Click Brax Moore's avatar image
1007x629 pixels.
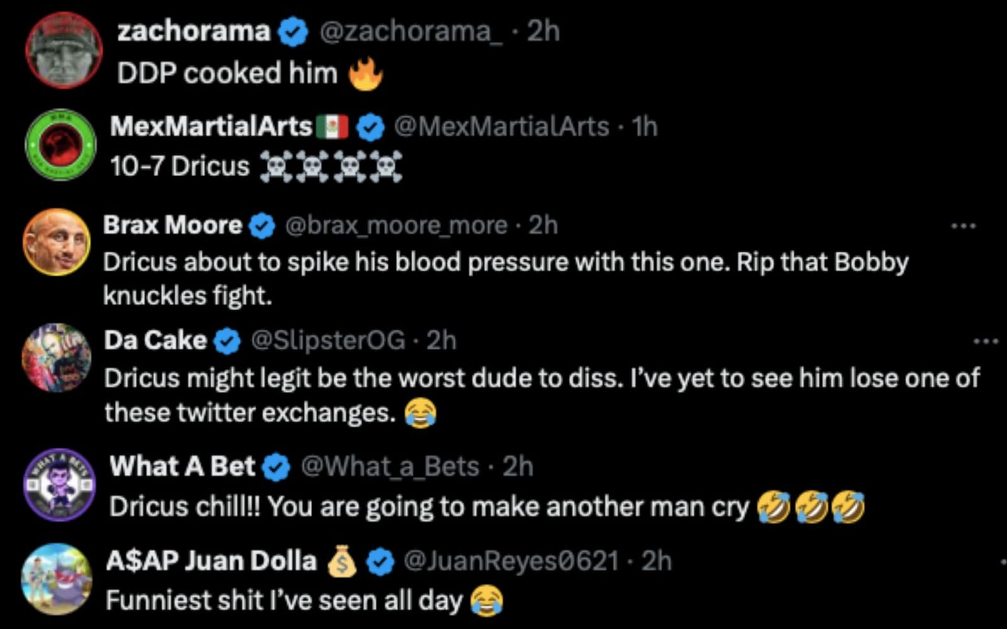coord(57,242)
